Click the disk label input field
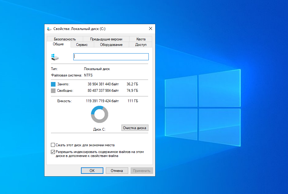Image resolution: width=288 pixels, height=194 pixels. point(111,57)
